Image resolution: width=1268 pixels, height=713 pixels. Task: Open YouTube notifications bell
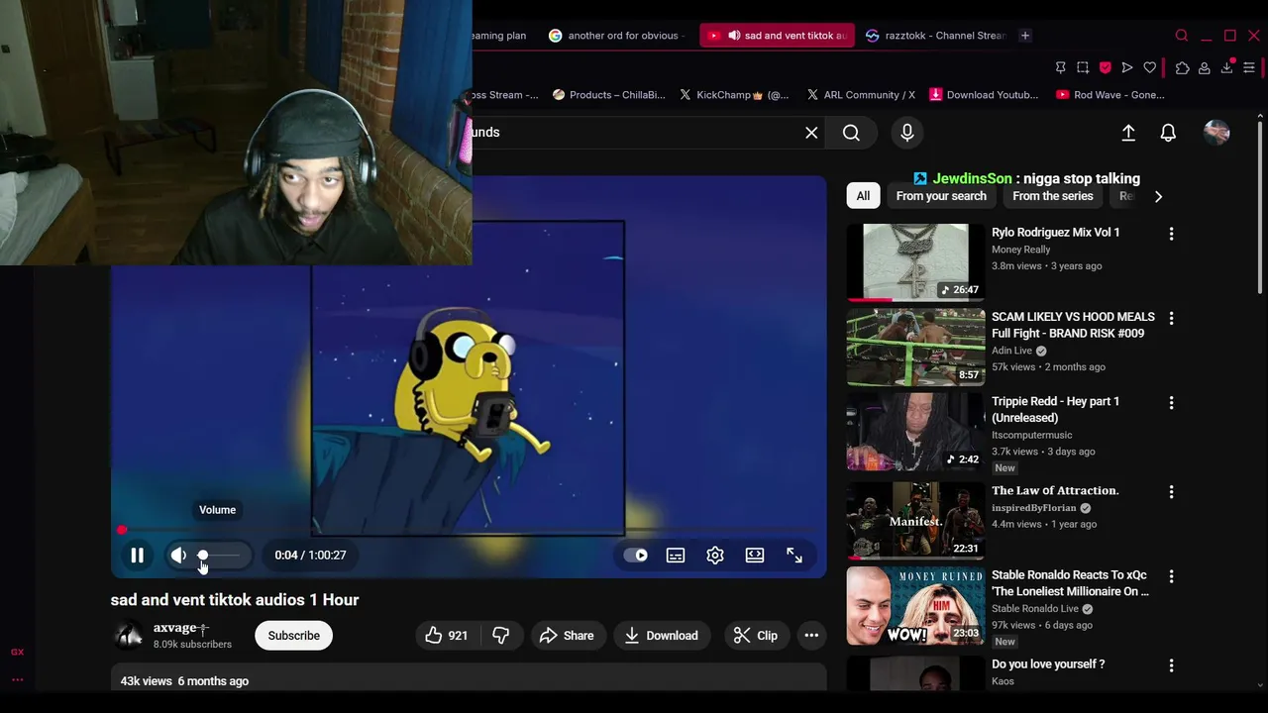[x=1168, y=133]
